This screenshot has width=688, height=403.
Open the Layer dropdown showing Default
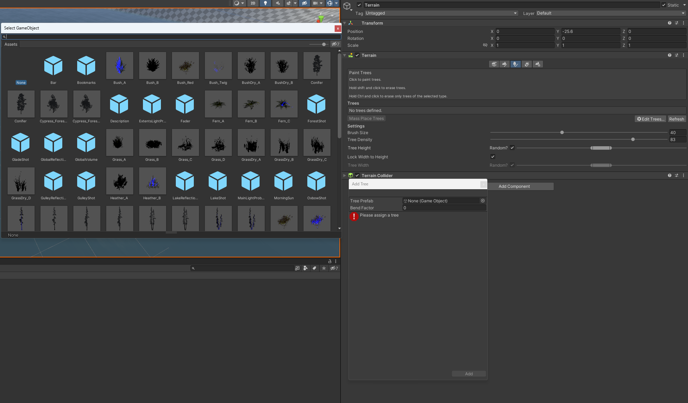(610, 13)
